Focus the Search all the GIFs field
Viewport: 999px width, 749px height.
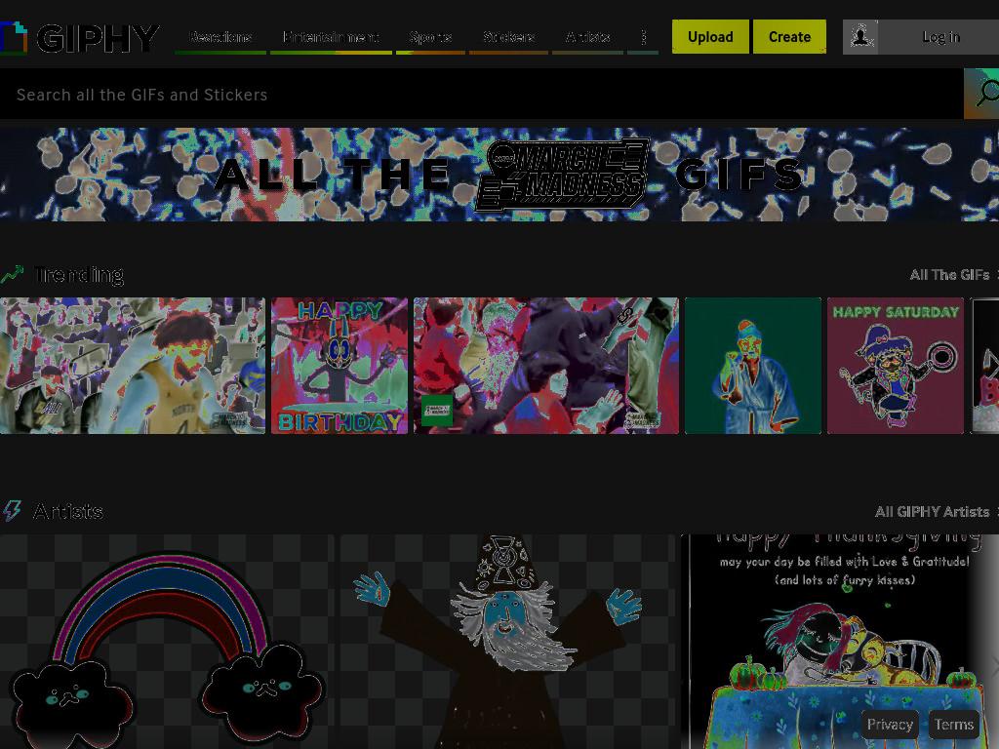tap(482, 95)
